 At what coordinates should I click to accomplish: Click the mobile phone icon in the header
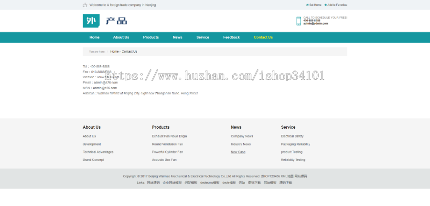coord(299,21)
